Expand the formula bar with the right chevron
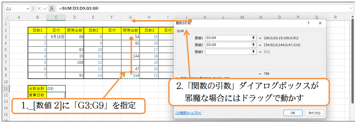 pyautogui.click(x=351, y=9)
